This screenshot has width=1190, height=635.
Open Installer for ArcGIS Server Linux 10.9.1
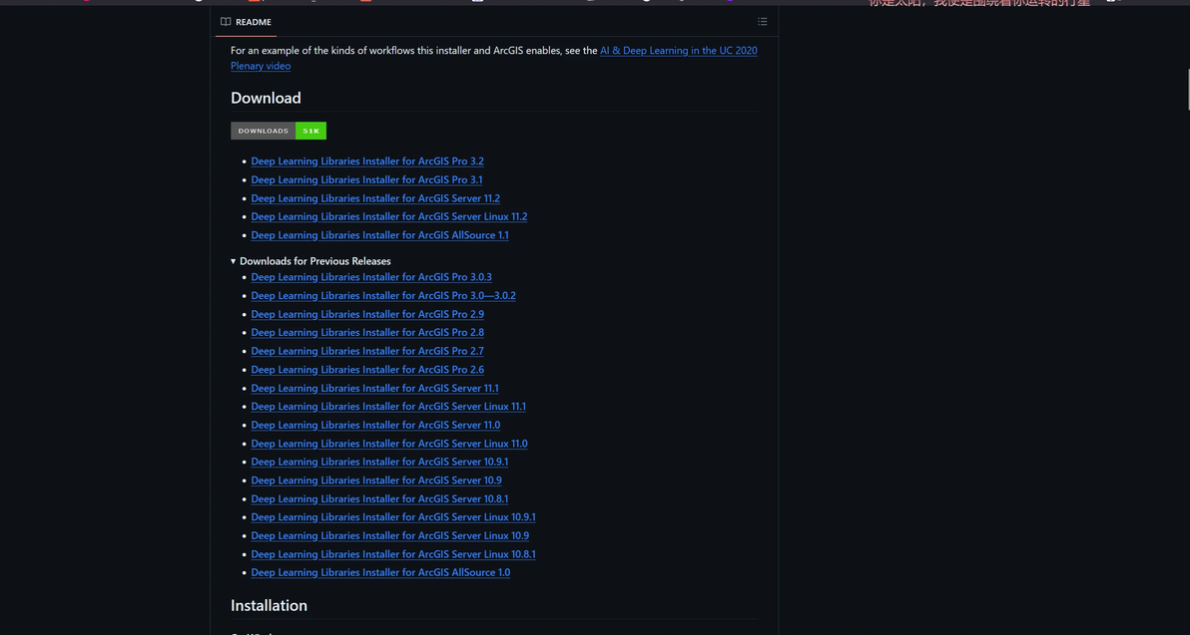(393, 517)
